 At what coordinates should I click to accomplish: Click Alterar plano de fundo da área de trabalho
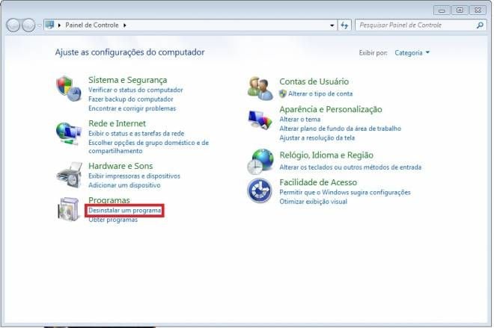340,129
